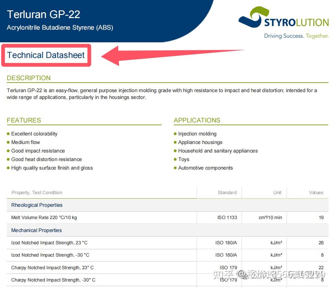This screenshot has height=288, width=334.
Task: Click the 'Driving Success. Together.' tagline
Action: pos(296,36)
